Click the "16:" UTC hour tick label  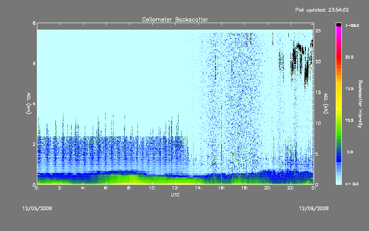(222, 188)
